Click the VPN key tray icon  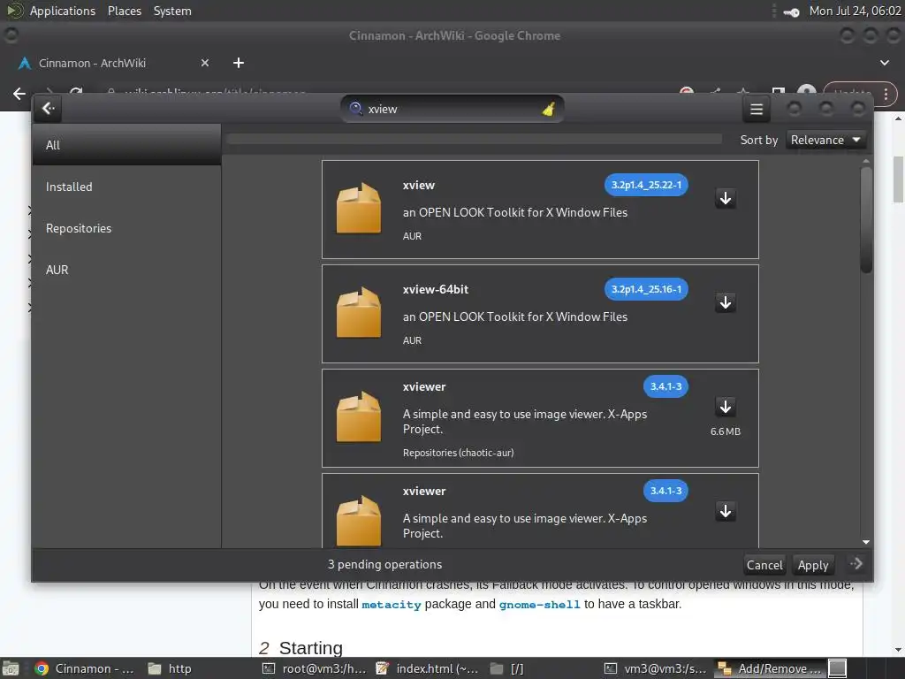click(x=791, y=11)
